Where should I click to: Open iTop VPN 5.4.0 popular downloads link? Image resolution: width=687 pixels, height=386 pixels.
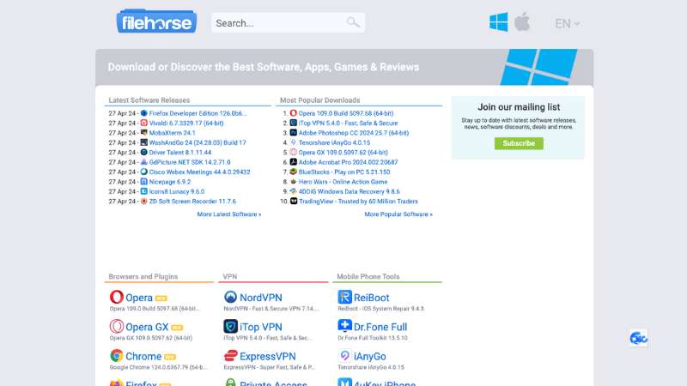(x=349, y=123)
